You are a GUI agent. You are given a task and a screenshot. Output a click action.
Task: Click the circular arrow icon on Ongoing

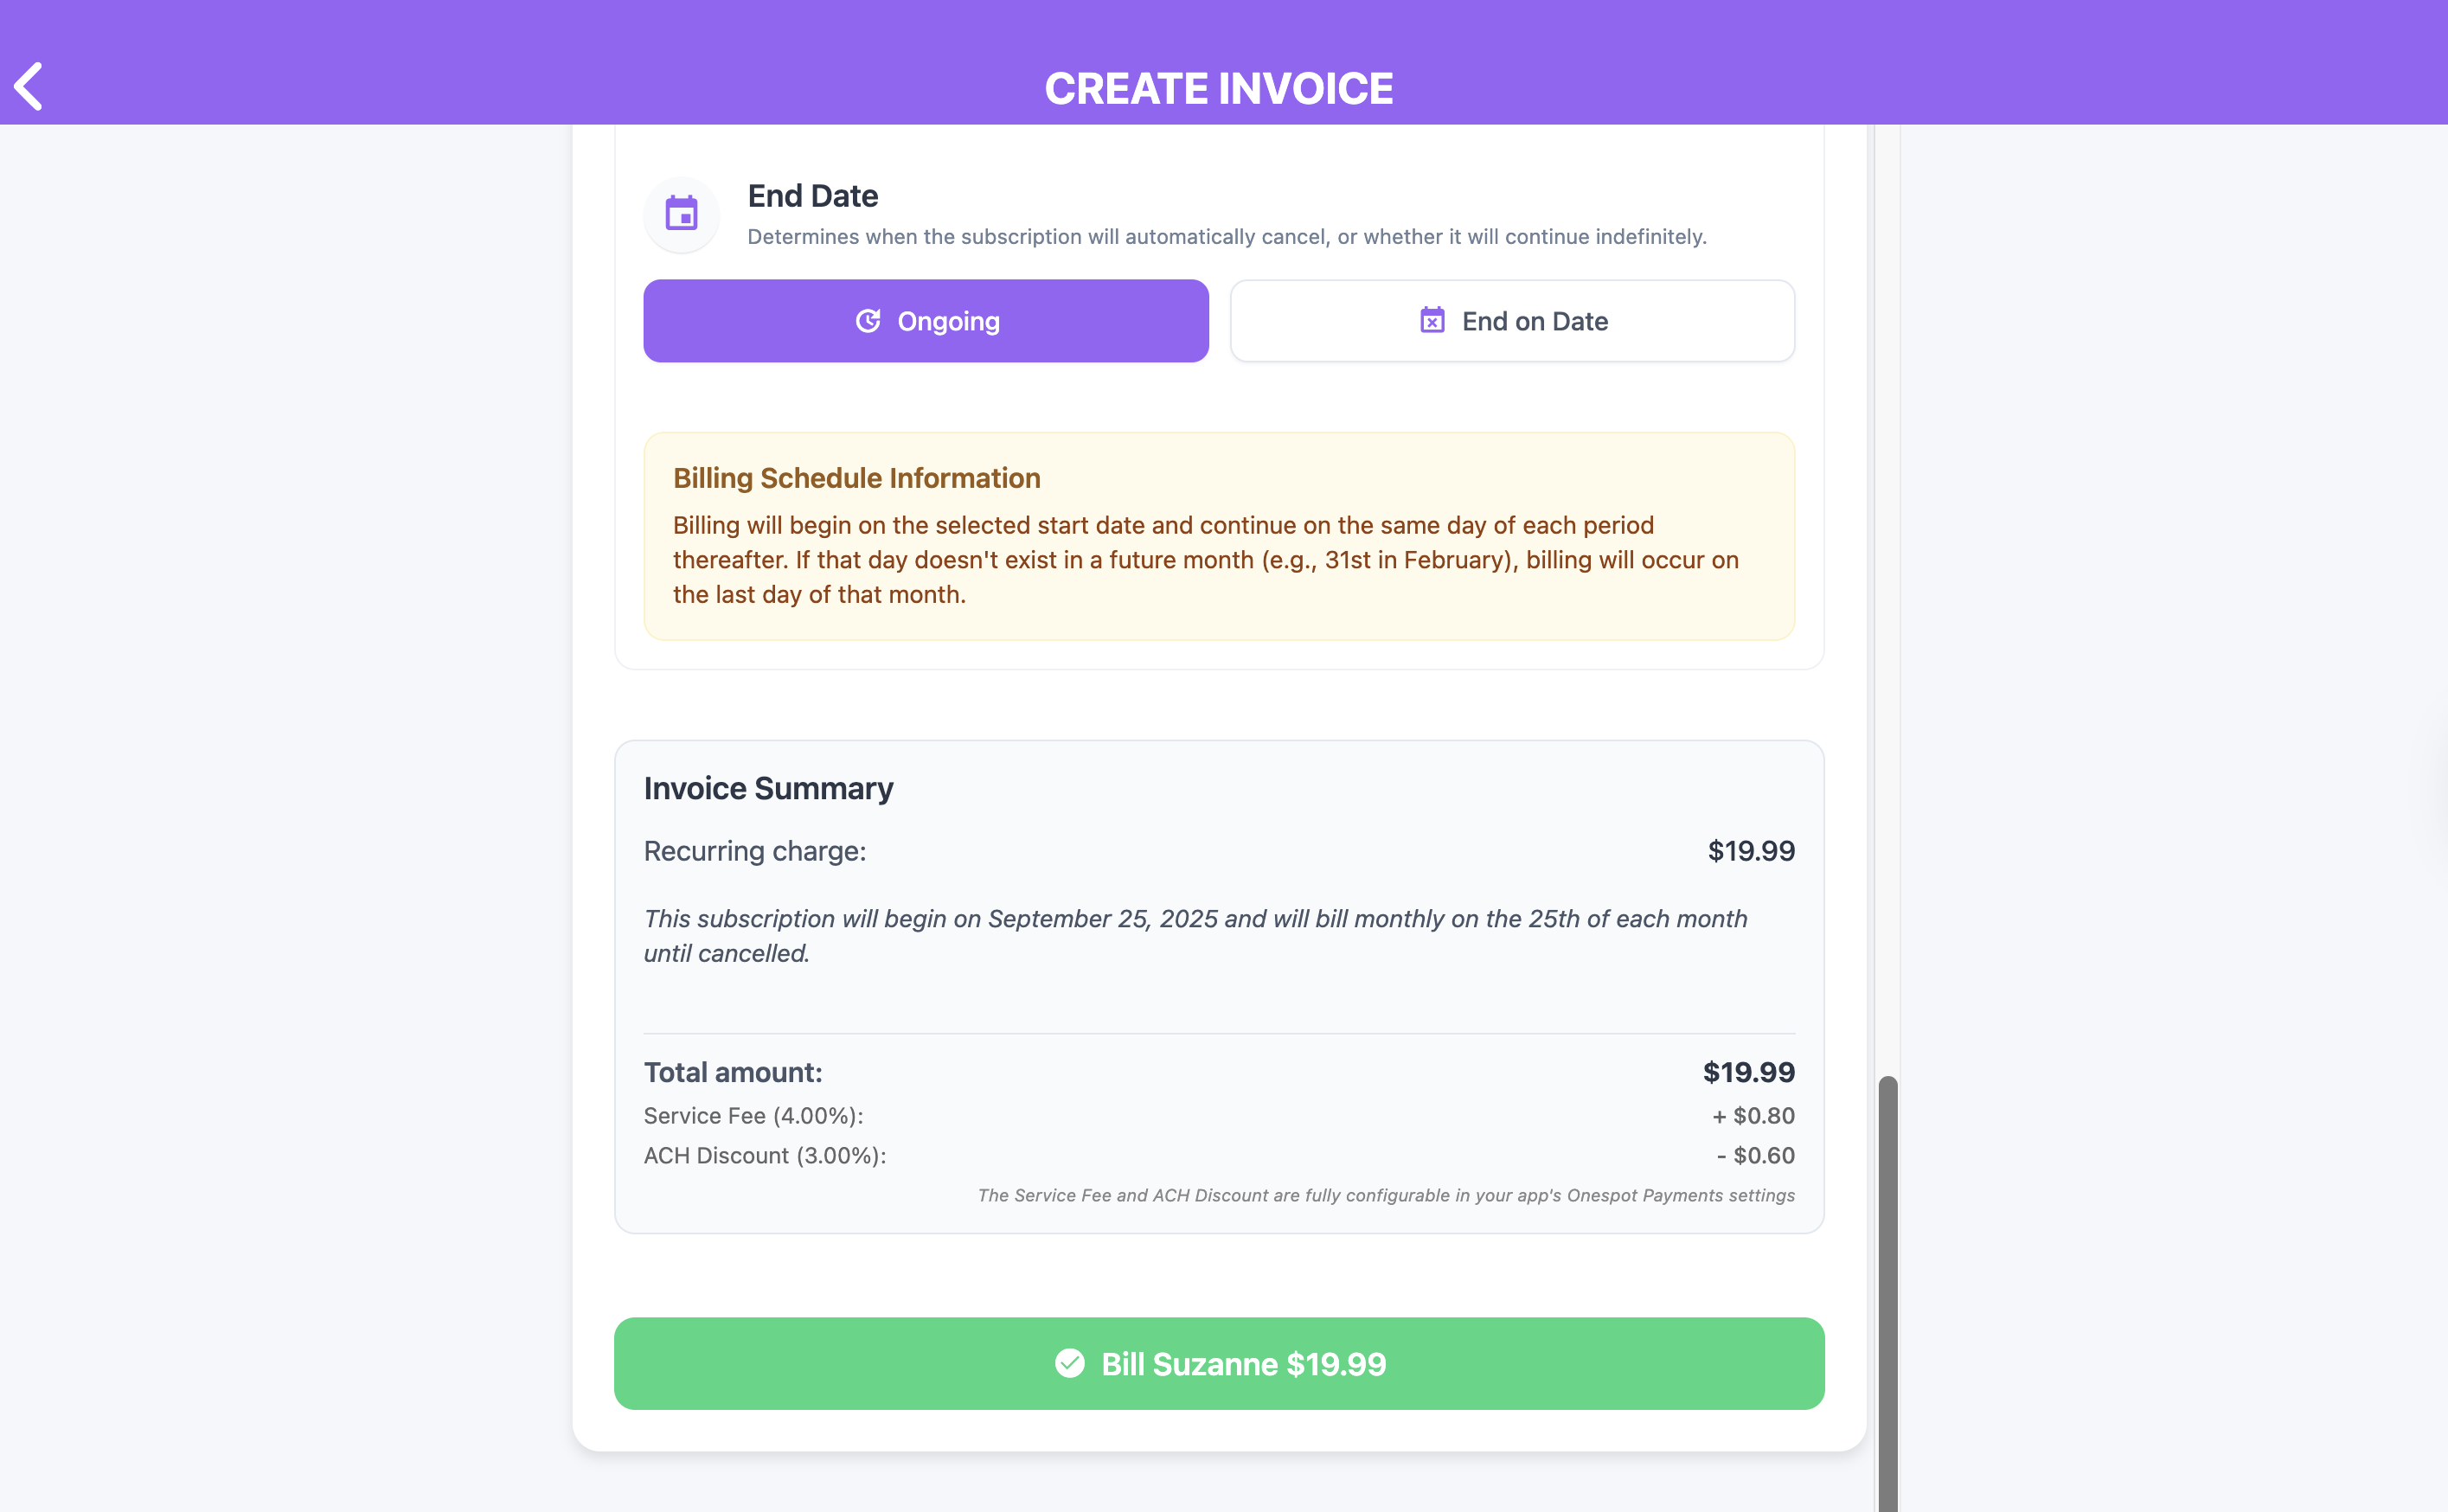(868, 321)
